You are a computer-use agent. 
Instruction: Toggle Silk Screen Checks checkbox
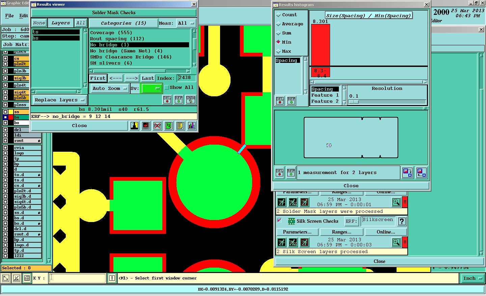tap(279, 220)
